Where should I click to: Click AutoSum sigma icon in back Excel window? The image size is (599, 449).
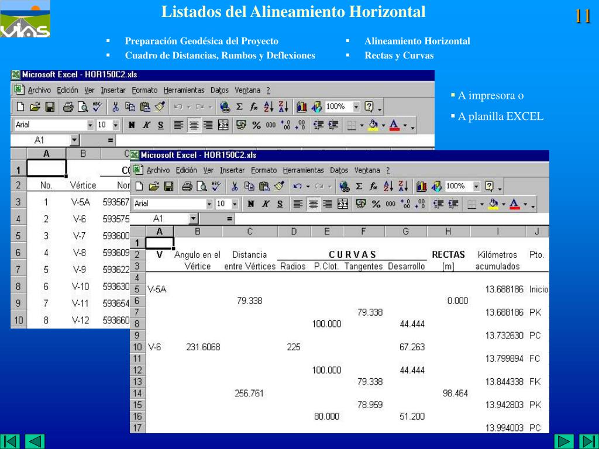click(239, 107)
